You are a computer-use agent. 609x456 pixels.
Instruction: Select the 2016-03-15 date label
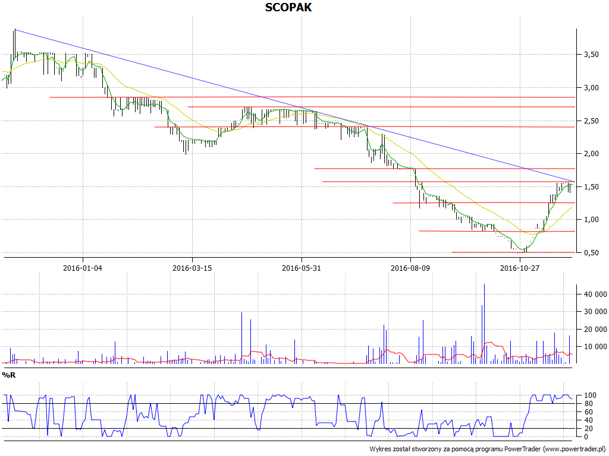click(x=192, y=268)
